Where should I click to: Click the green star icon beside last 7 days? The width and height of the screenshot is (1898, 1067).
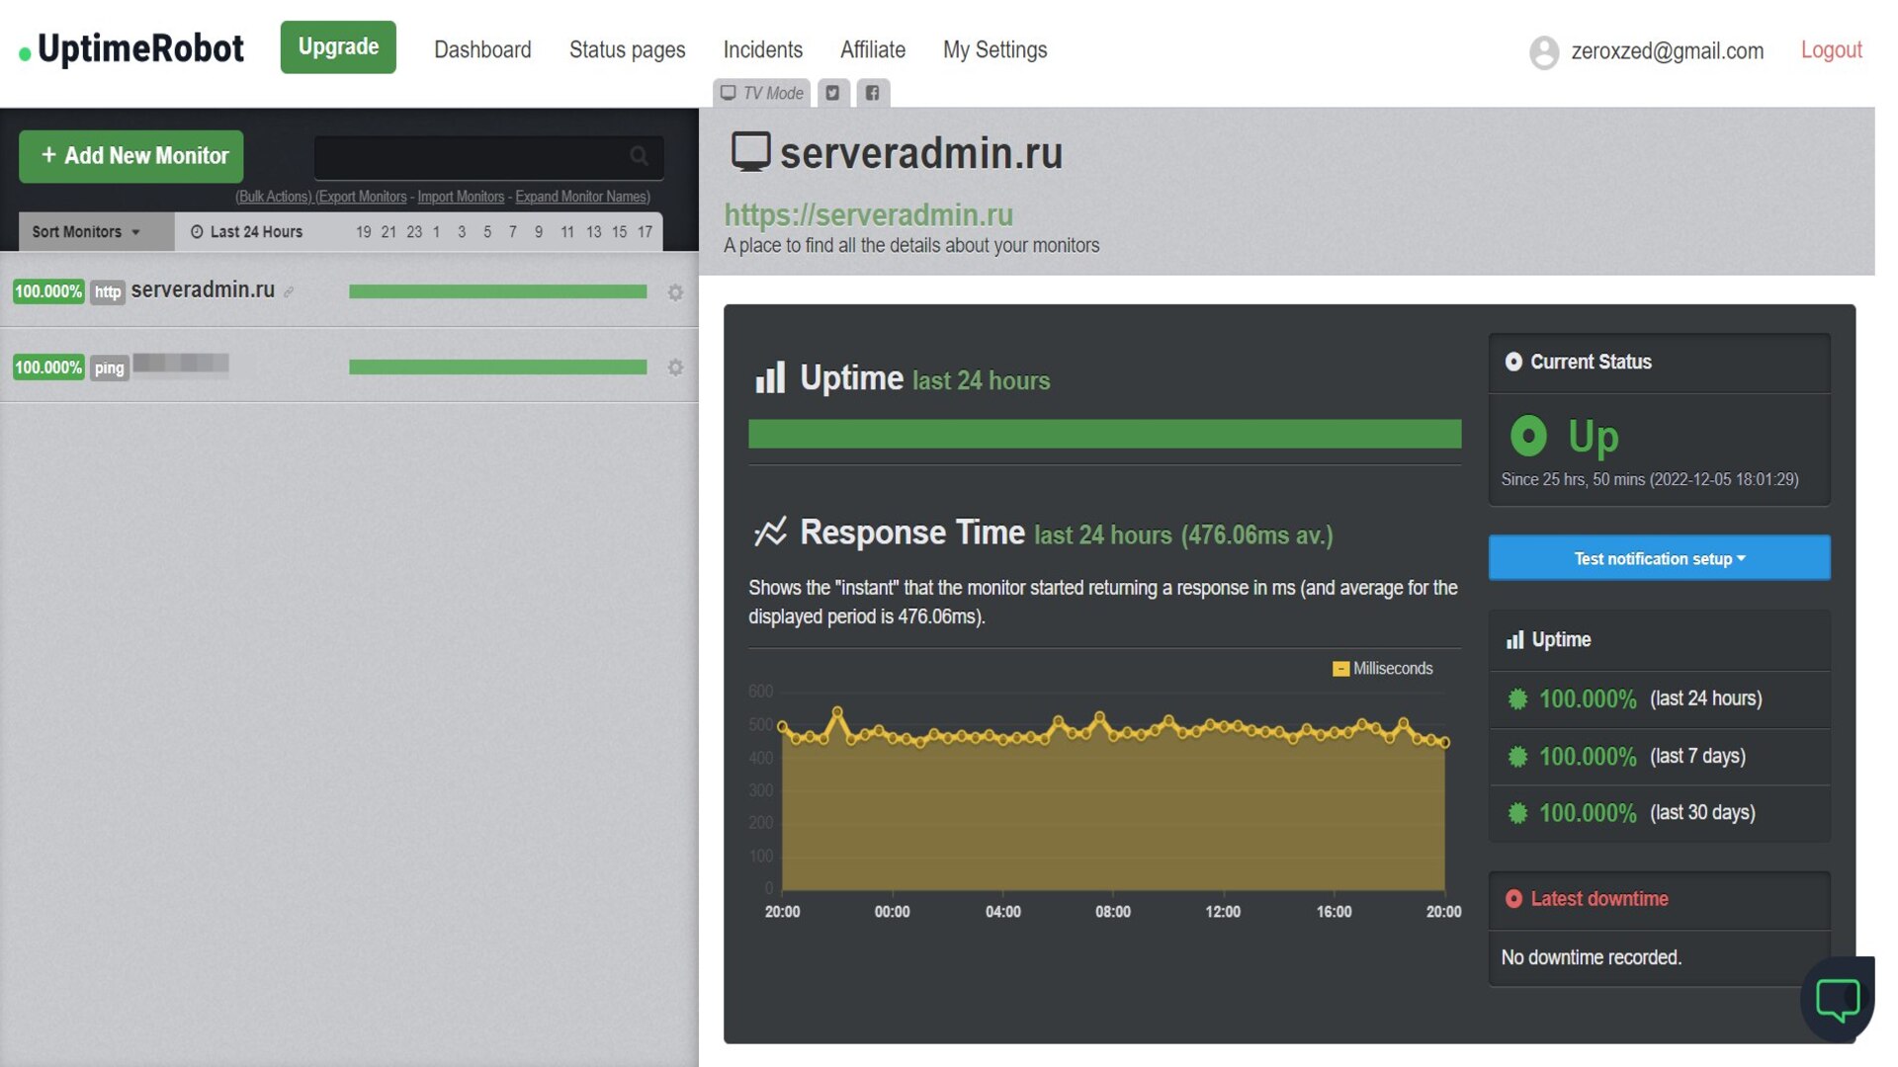tap(1517, 757)
